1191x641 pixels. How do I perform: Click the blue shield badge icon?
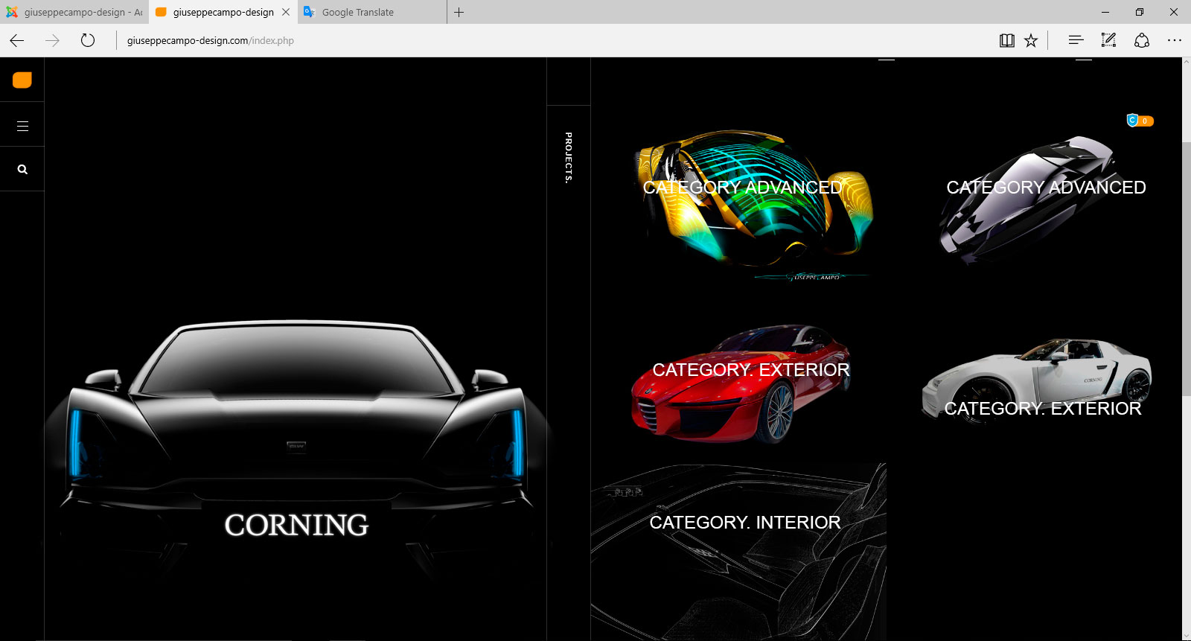(1132, 120)
